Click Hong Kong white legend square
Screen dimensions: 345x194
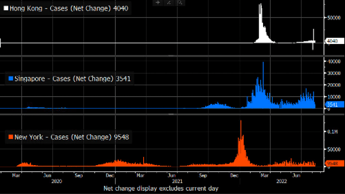(x=6, y=8)
